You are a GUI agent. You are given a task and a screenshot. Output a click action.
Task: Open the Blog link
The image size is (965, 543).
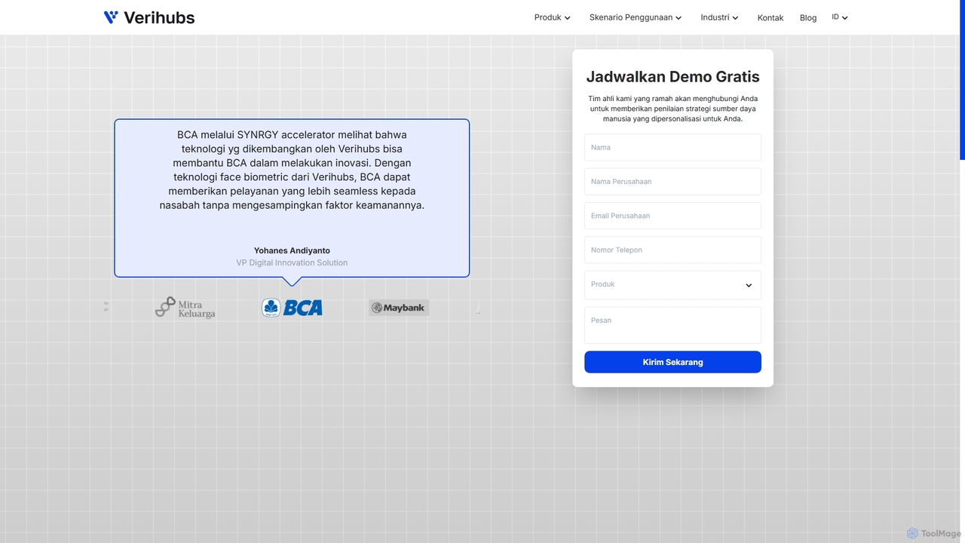808,18
